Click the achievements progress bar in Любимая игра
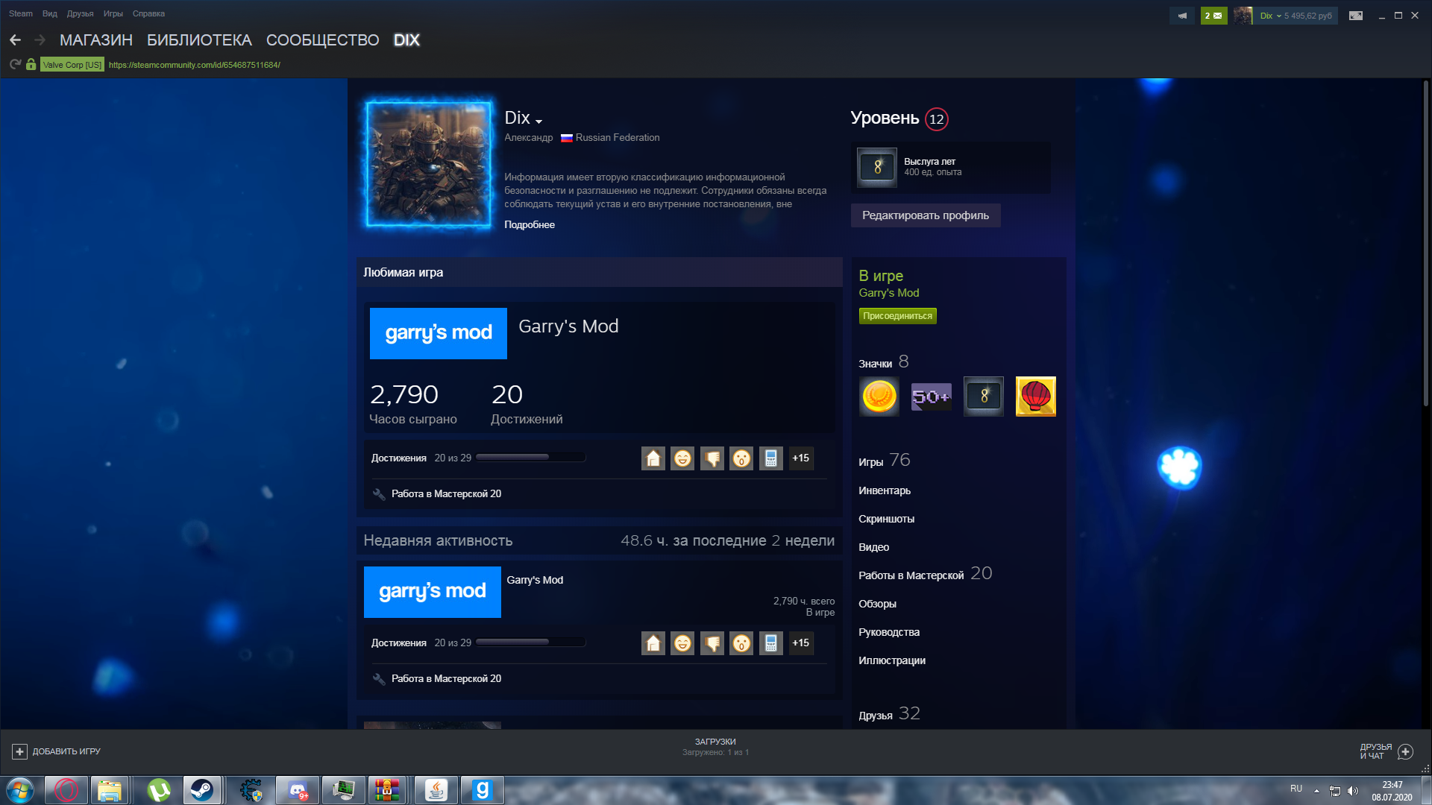The width and height of the screenshot is (1432, 805). point(530,458)
